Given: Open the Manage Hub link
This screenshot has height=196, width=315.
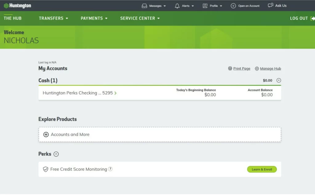Looking at the screenshot, I should point(270,69).
